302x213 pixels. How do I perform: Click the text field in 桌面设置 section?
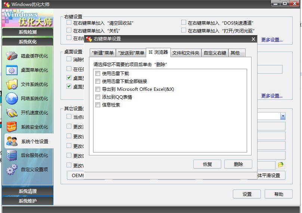pyautogui.click(x=270, y=70)
